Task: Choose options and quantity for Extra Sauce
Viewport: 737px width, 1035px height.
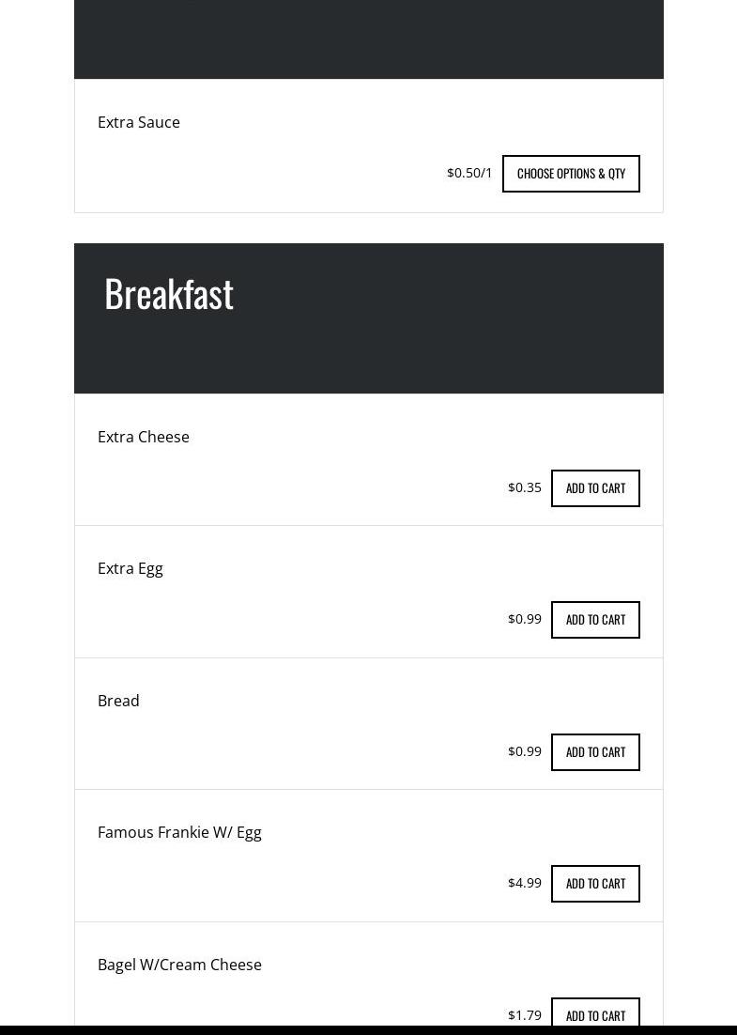Action: click(571, 174)
